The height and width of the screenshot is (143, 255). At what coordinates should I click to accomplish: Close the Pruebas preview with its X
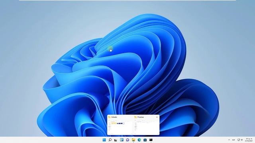(x=157, y=117)
